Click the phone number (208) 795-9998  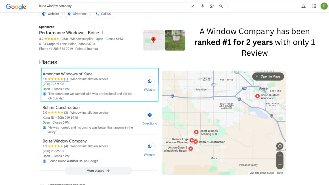point(53,84)
